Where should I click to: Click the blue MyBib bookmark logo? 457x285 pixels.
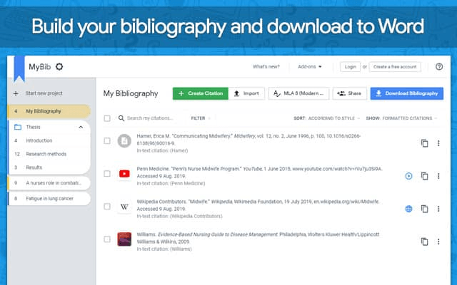point(19,68)
